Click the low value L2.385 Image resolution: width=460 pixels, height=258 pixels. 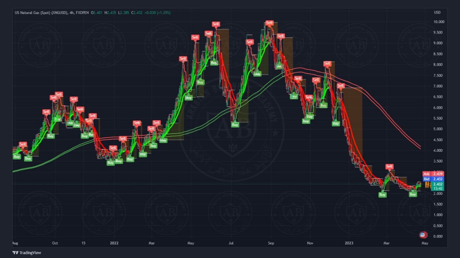click(124, 13)
